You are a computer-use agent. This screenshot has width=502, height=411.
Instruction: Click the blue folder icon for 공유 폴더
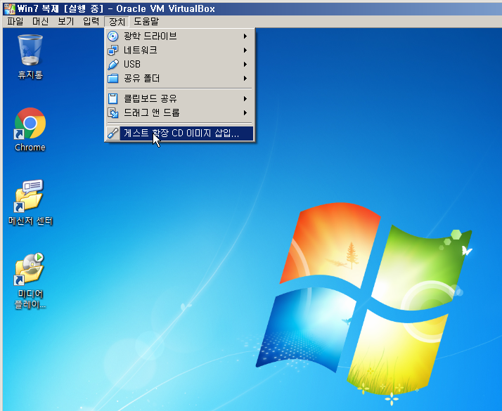(x=112, y=79)
